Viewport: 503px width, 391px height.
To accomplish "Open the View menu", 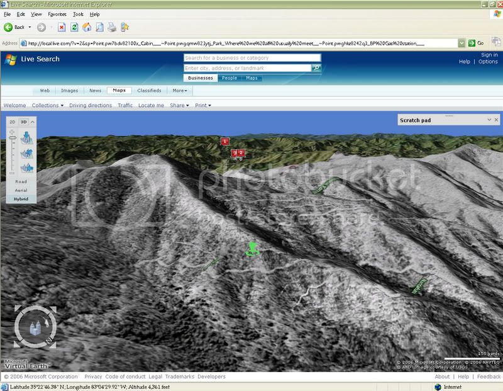I will [x=36, y=14].
